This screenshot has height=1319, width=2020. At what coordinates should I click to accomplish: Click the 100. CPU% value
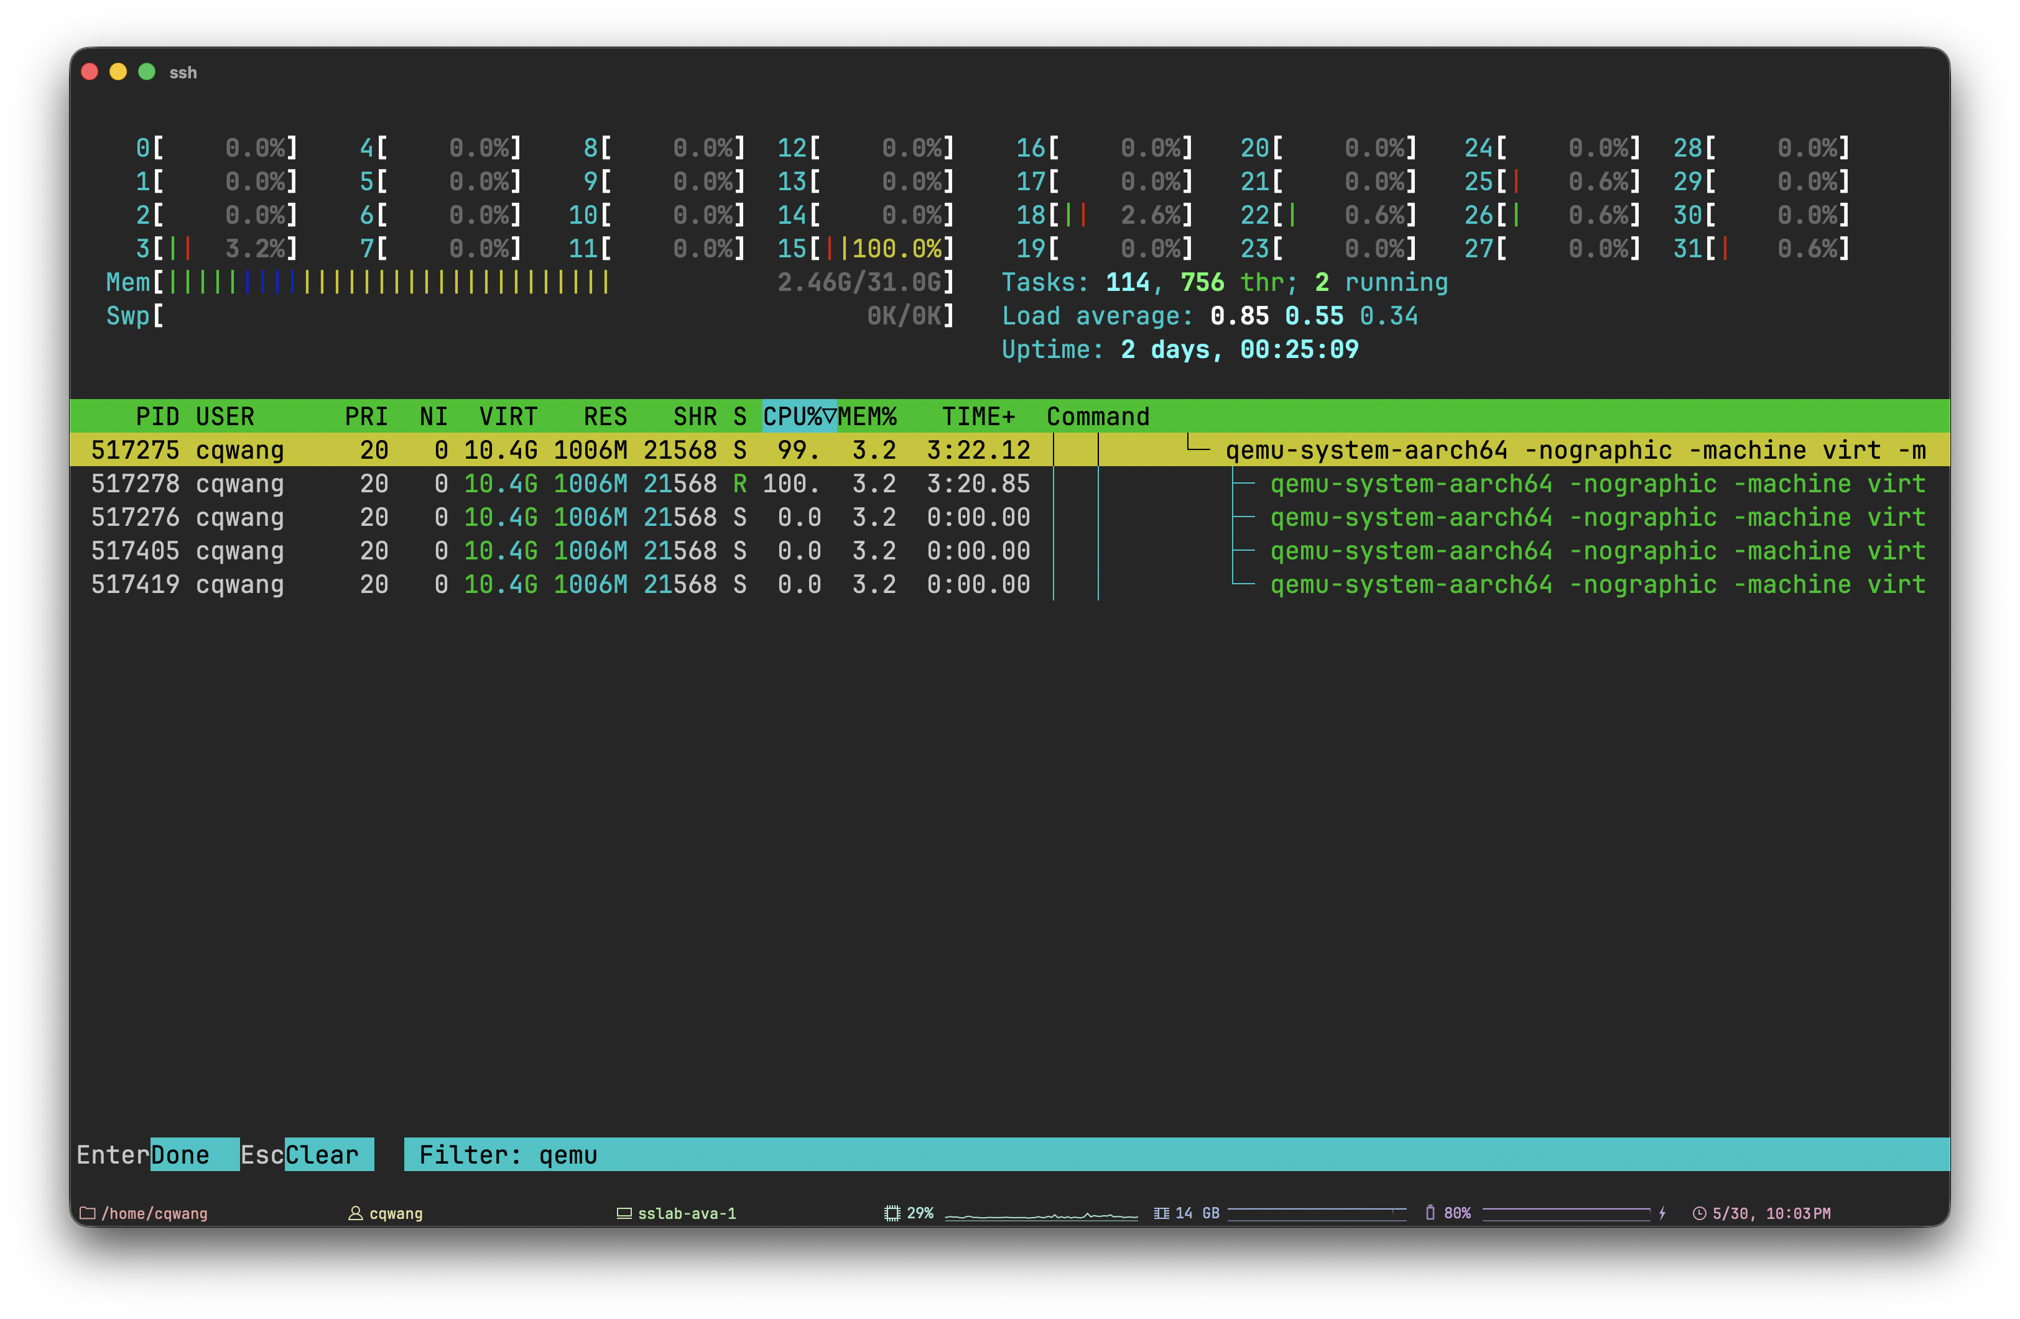791,484
